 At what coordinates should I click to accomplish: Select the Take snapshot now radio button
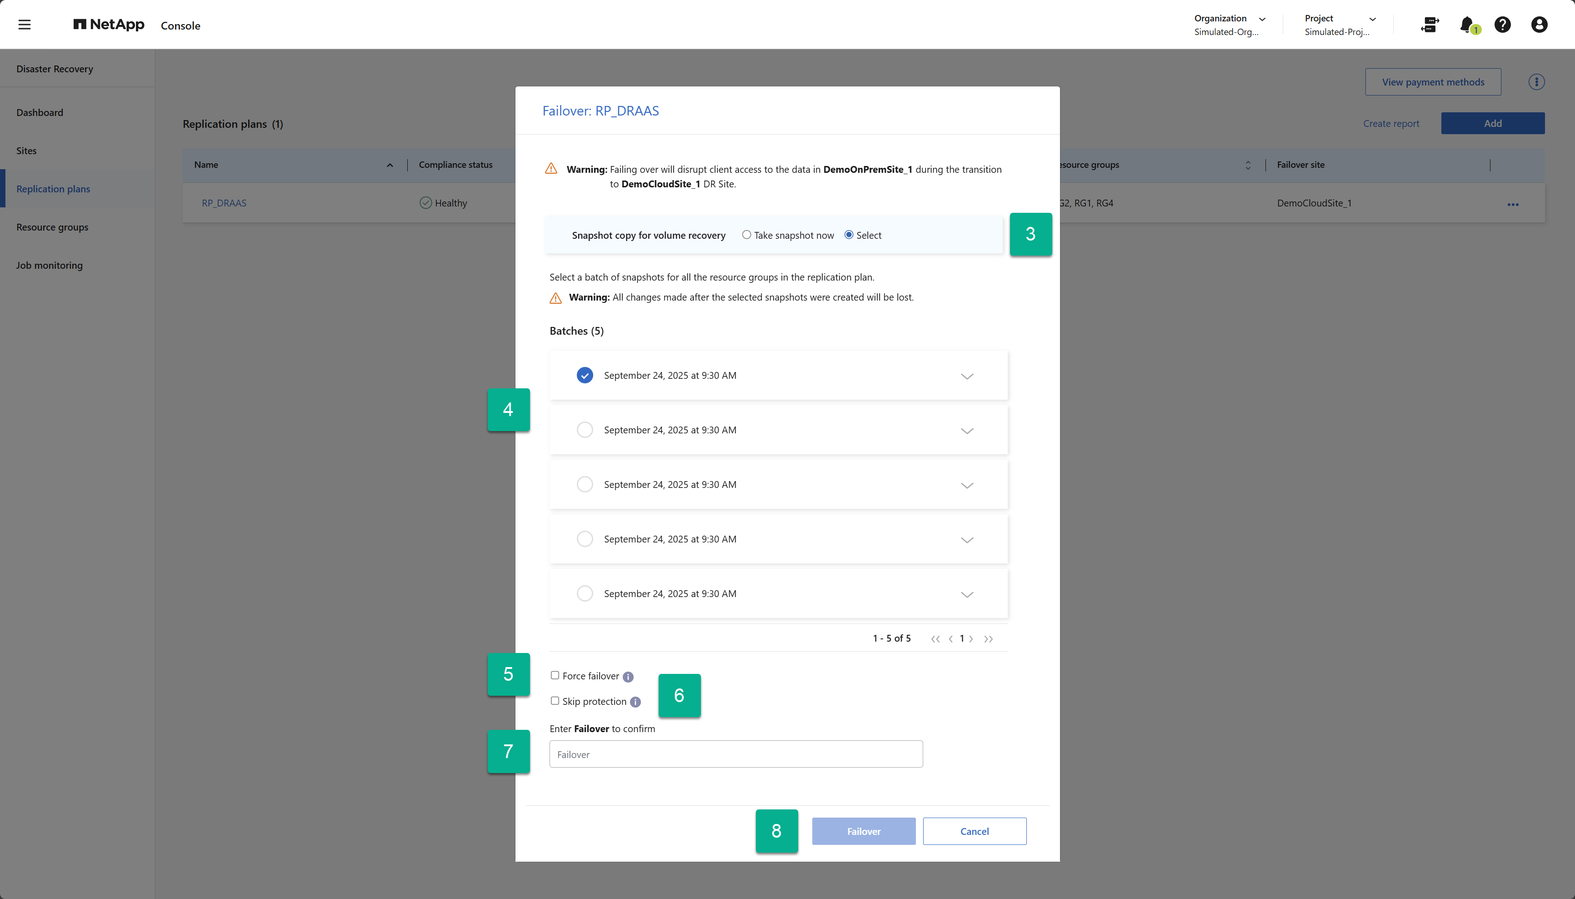[x=746, y=235]
